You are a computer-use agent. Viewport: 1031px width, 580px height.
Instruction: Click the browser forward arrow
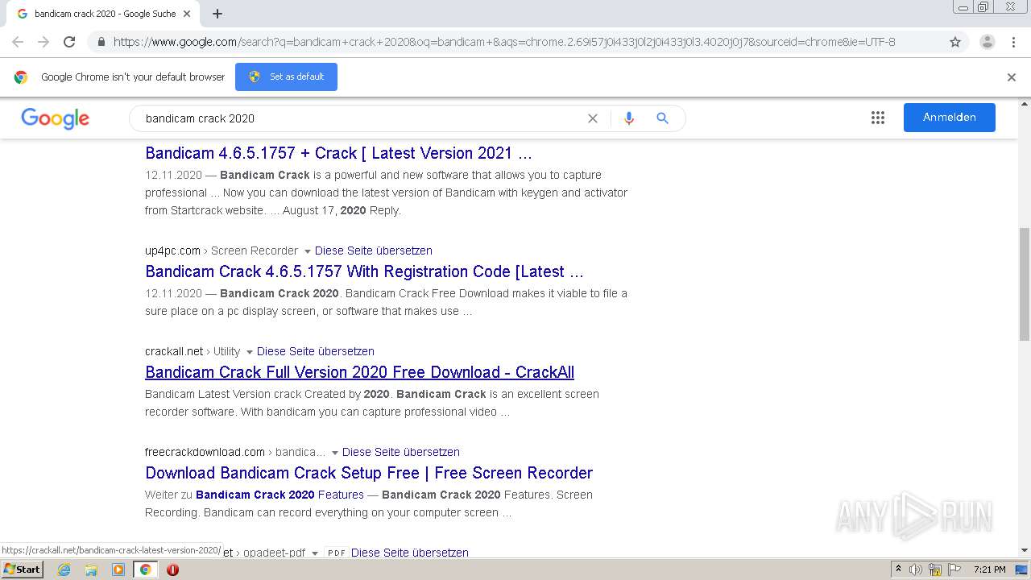pyautogui.click(x=43, y=42)
